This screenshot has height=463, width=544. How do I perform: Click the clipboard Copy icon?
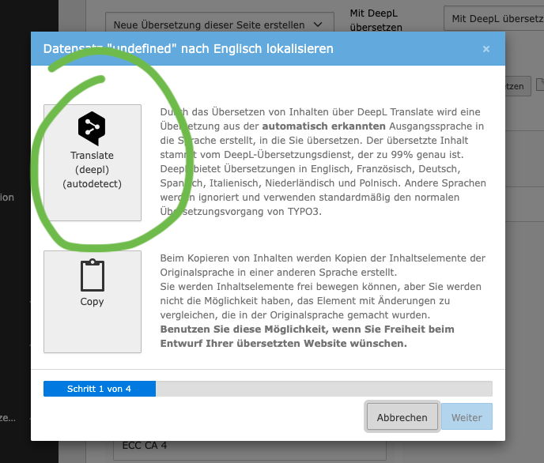click(x=93, y=276)
